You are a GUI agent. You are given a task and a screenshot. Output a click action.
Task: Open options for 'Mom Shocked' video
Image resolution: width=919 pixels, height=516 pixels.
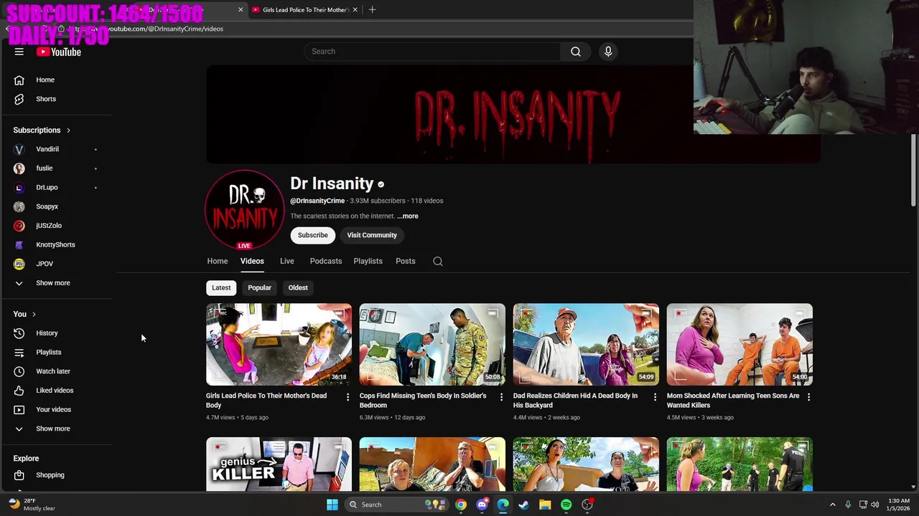[808, 397]
